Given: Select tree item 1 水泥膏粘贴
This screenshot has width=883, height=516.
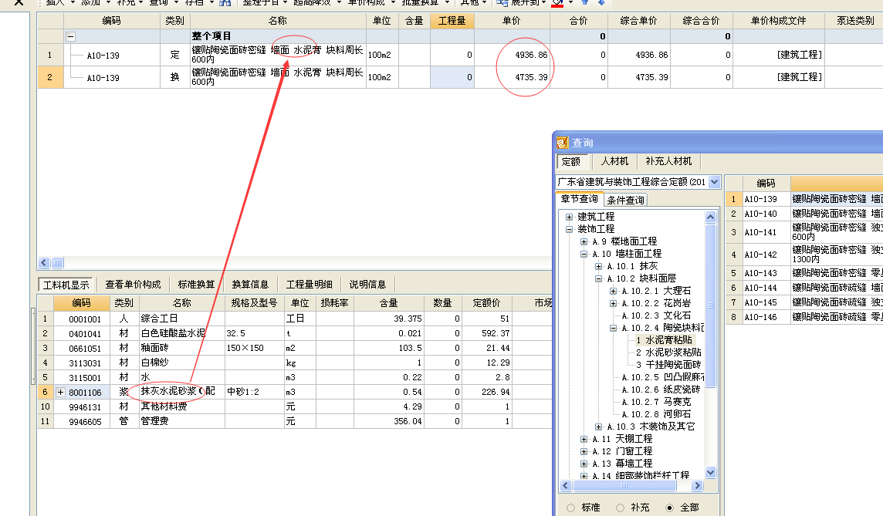Looking at the screenshot, I should pos(664,340).
